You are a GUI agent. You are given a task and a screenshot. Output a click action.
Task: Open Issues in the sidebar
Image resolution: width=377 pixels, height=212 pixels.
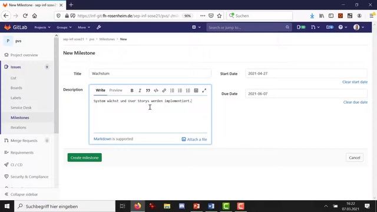(x=16, y=67)
